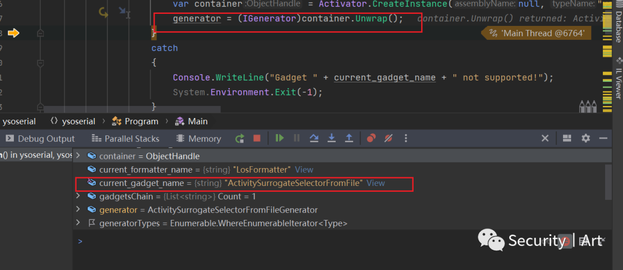Pause the program execution

tap(297, 138)
